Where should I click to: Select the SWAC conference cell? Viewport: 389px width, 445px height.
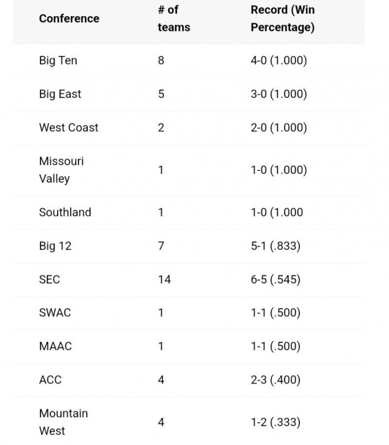(x=55, y=313)
